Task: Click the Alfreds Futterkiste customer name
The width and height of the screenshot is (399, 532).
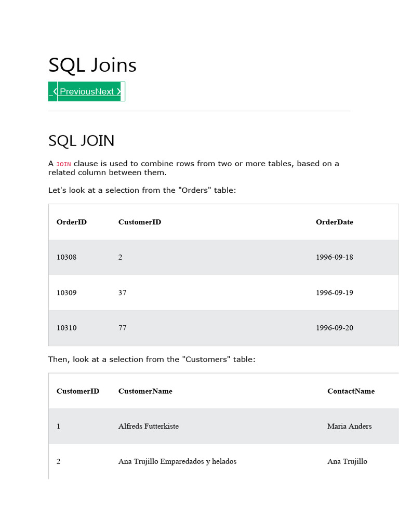Action: [x=148, y=426]
